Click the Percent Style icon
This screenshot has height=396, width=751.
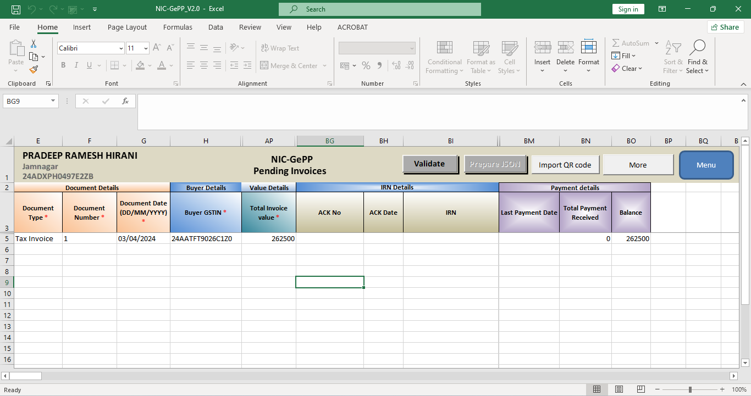coord(366,66)
